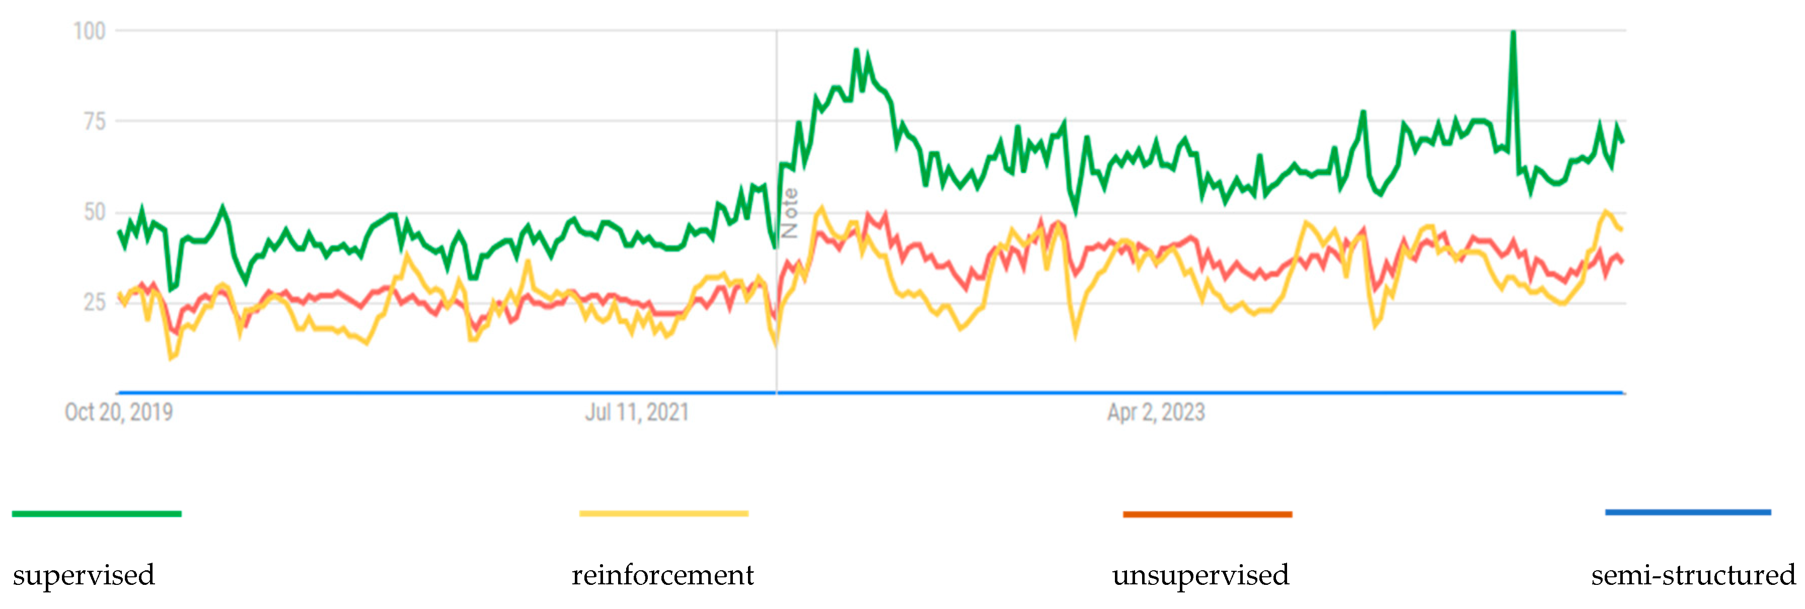1805x609 pixels.
Task: Click the green supervised legend swatch
Action: 97,514
